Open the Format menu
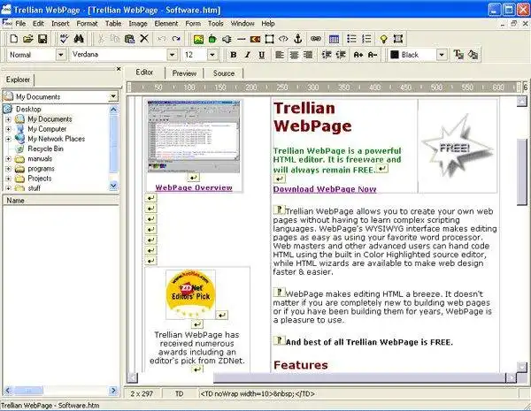Viewport: 531px width, 411px height. point(87,24)
